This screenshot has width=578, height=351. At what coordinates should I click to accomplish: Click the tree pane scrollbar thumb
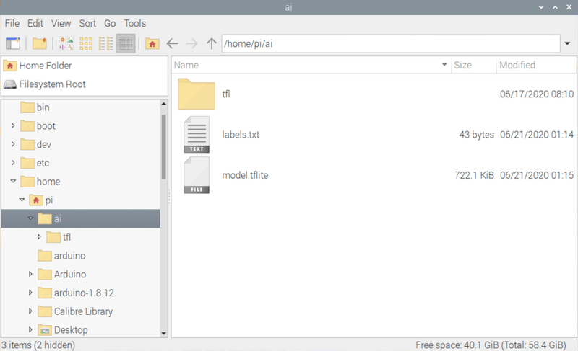coord(164,147)
